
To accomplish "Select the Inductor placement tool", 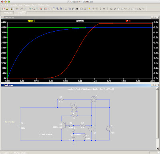I will (x=108, y=9).
